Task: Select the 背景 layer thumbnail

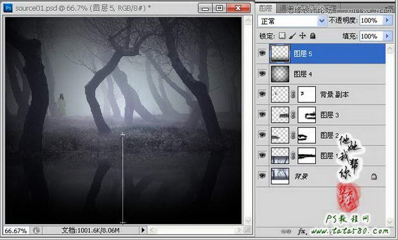Action: coord(280,176)
